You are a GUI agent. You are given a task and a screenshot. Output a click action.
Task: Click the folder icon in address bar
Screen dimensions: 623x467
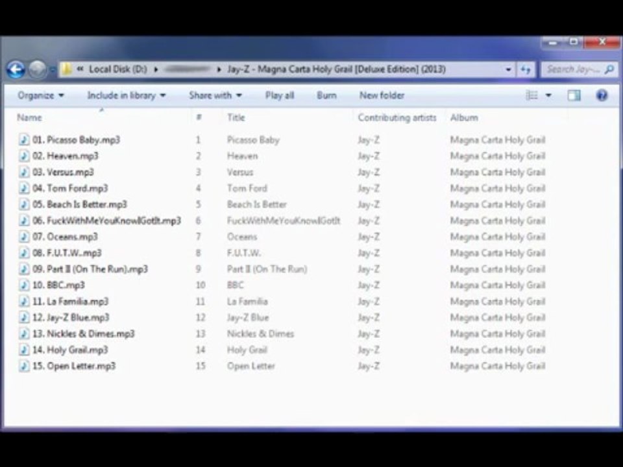pyautogui.click(x=66, y=69)
